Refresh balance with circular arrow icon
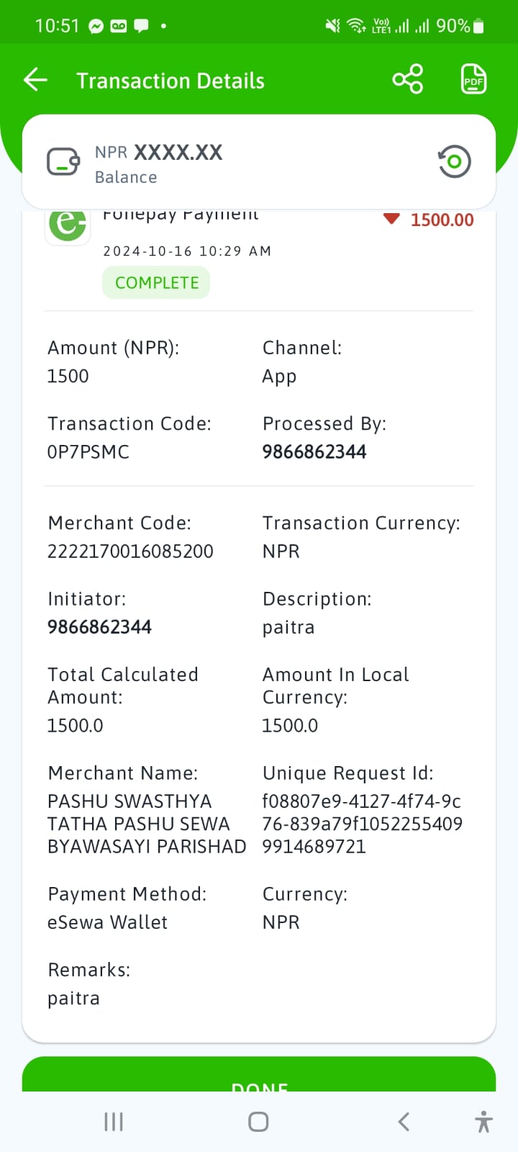This screenshot has height=1152, width=518. (454, 161)
